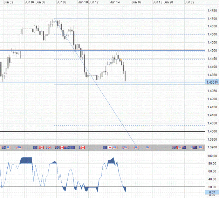This screenshot has width=219, height=198.
Task: Click the 1.4500 price axis label
Action: tap(212, 51)
